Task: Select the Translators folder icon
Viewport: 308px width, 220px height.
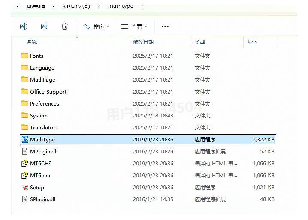Action: [25, 127]
